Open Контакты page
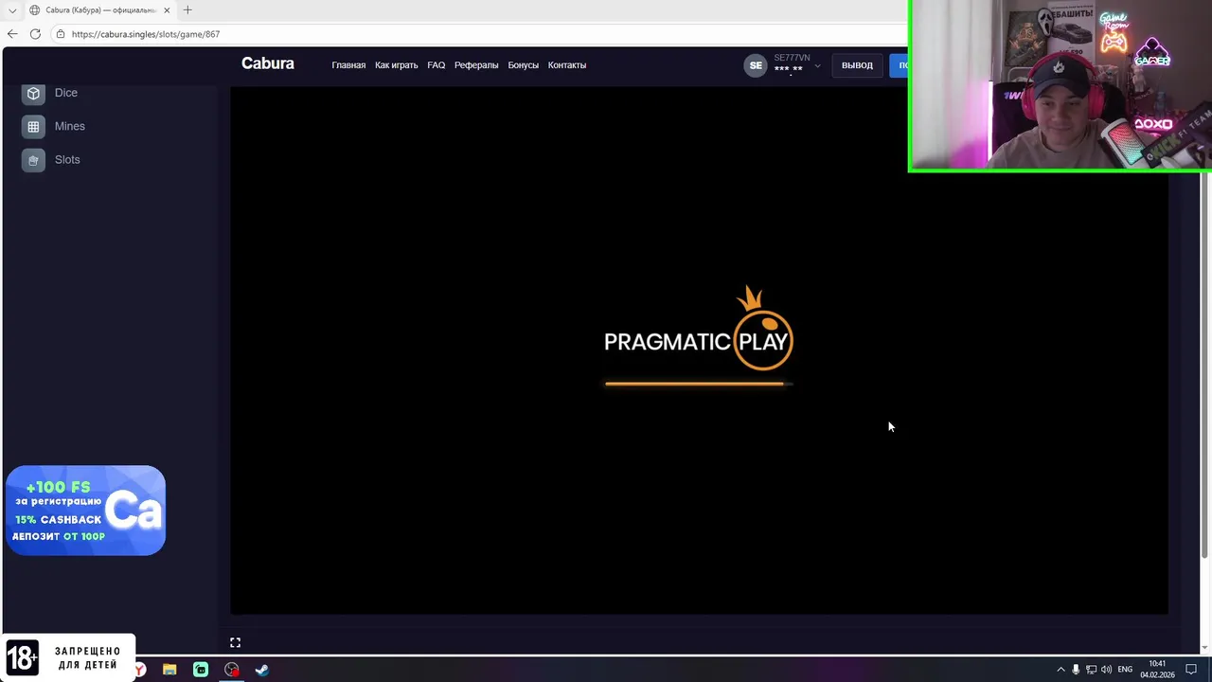Viewport: 1212px width, 682px height. tap(567, 65)
